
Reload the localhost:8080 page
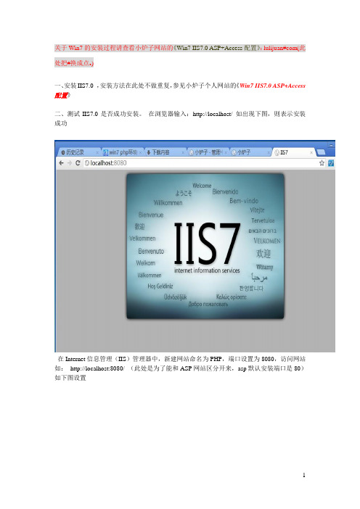point(78,163)
